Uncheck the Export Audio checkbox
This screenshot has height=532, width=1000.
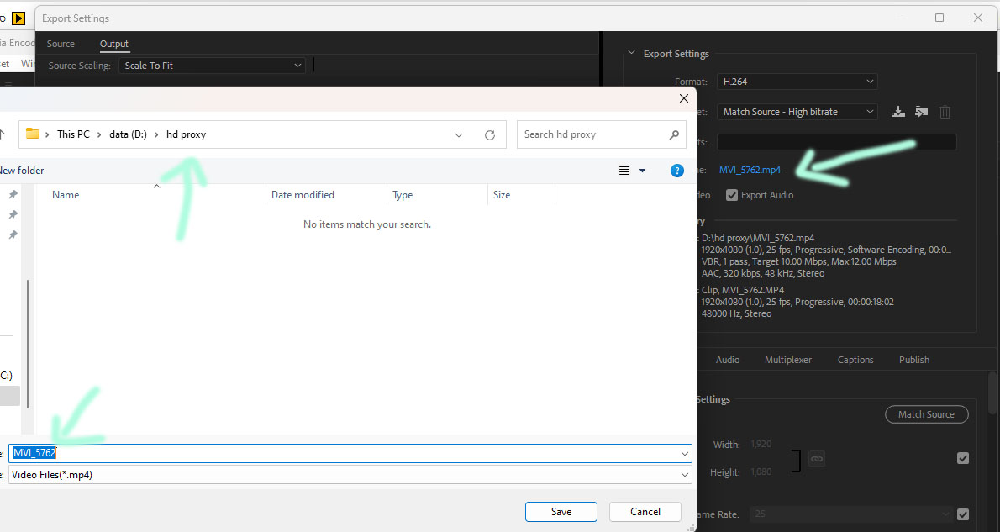tap(732, 195)
